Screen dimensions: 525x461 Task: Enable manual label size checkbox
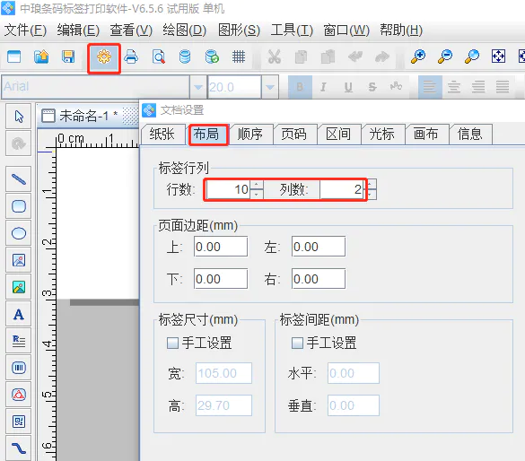coord(172,343)
